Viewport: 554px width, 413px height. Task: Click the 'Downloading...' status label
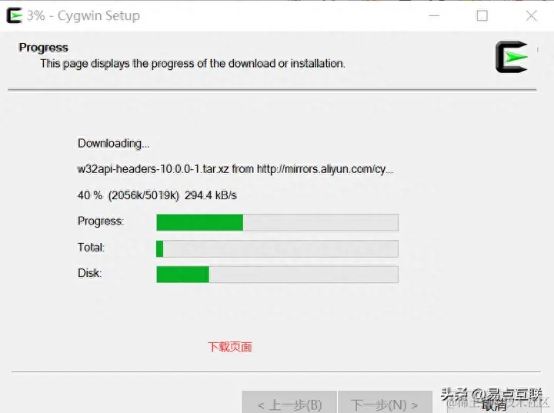[113, 144]
